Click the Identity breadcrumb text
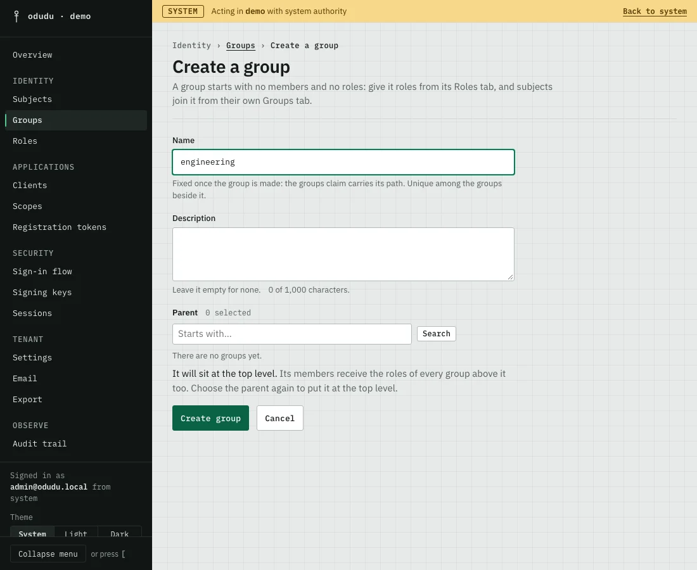 [191, 46]
